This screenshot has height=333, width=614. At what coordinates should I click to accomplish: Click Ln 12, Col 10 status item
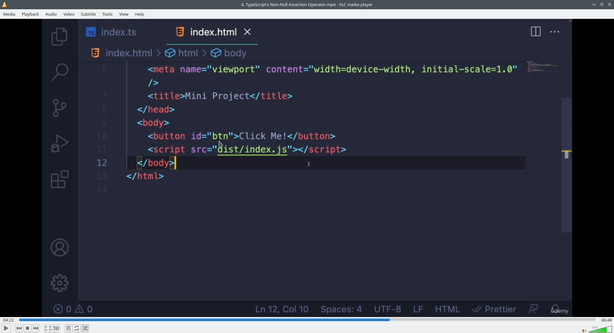pos(282,309)
